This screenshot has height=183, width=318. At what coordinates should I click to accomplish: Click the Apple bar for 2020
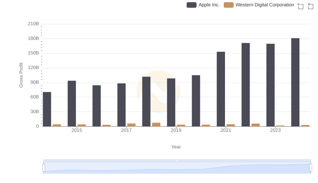pyautogui.click(x=196, y=101)
